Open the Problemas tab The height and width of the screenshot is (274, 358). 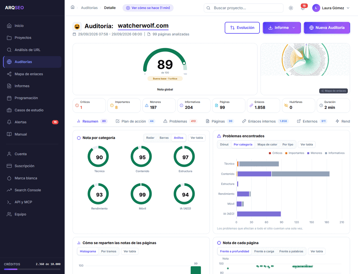point(180,121)
